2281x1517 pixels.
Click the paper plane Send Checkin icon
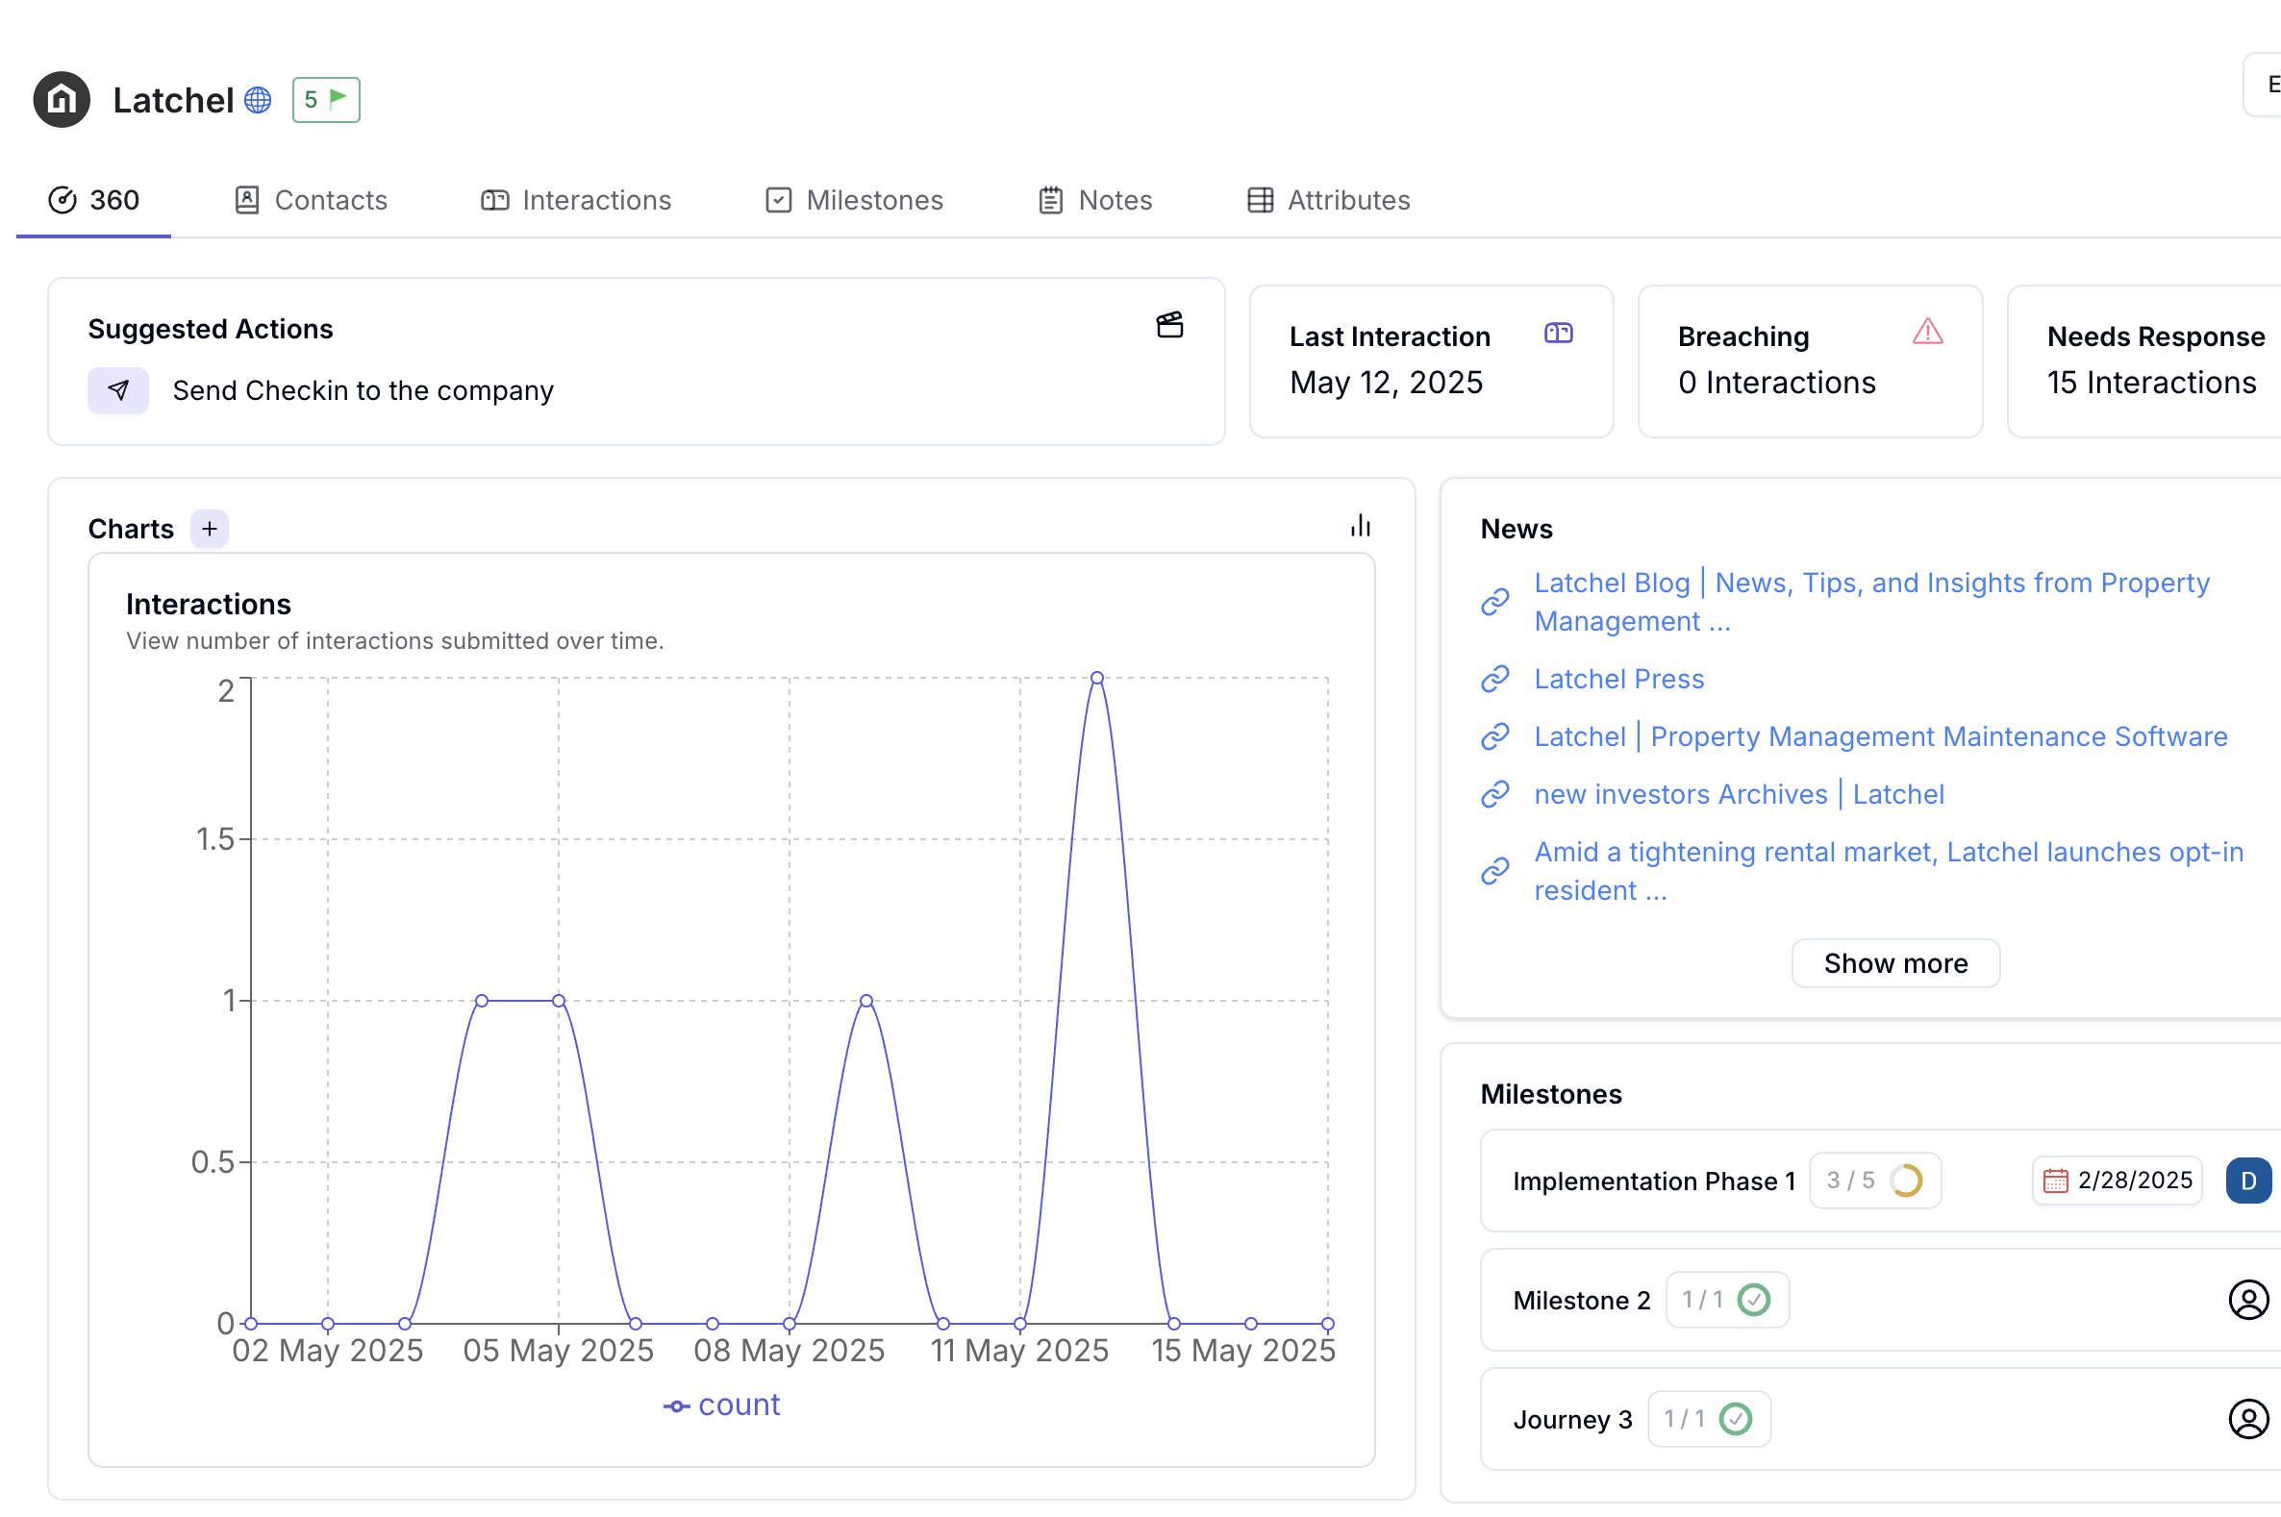tap(118, 390)
